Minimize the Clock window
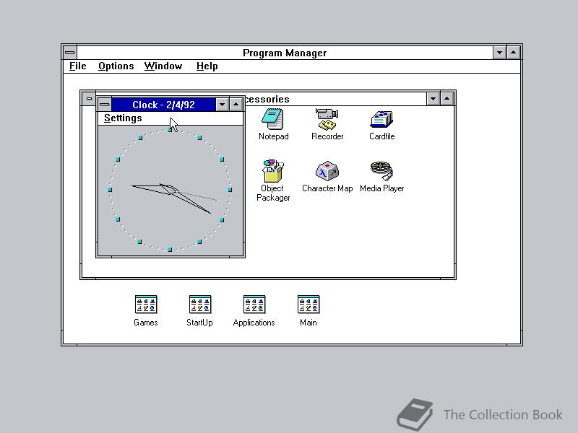This screenshot has width=578, height=433. pos(222,105)
